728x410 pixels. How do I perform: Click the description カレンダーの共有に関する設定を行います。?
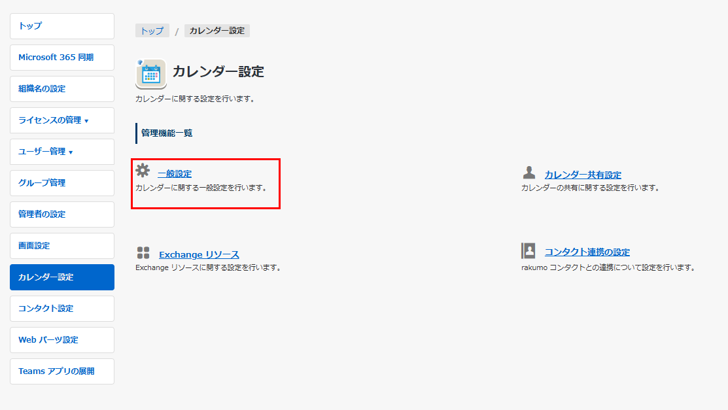590,188
